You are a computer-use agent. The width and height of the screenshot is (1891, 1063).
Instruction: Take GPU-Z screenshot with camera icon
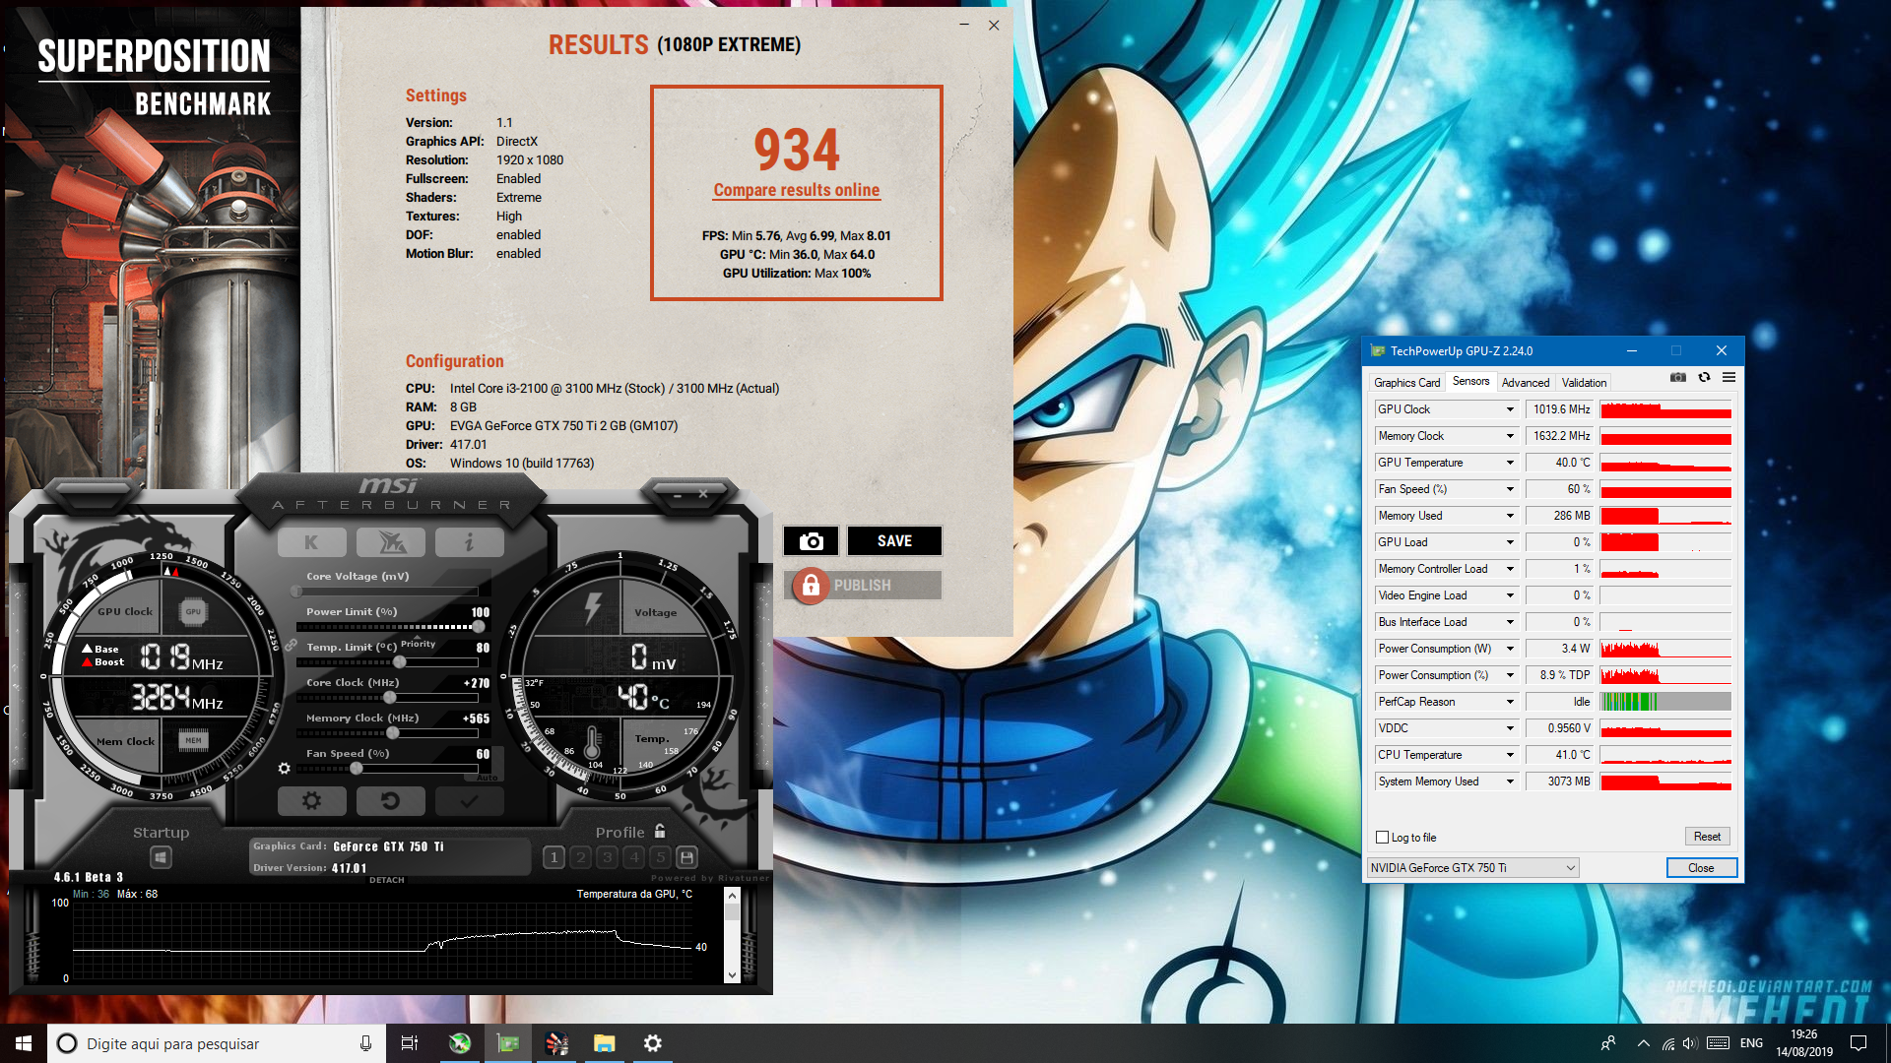click(1678, 378)
